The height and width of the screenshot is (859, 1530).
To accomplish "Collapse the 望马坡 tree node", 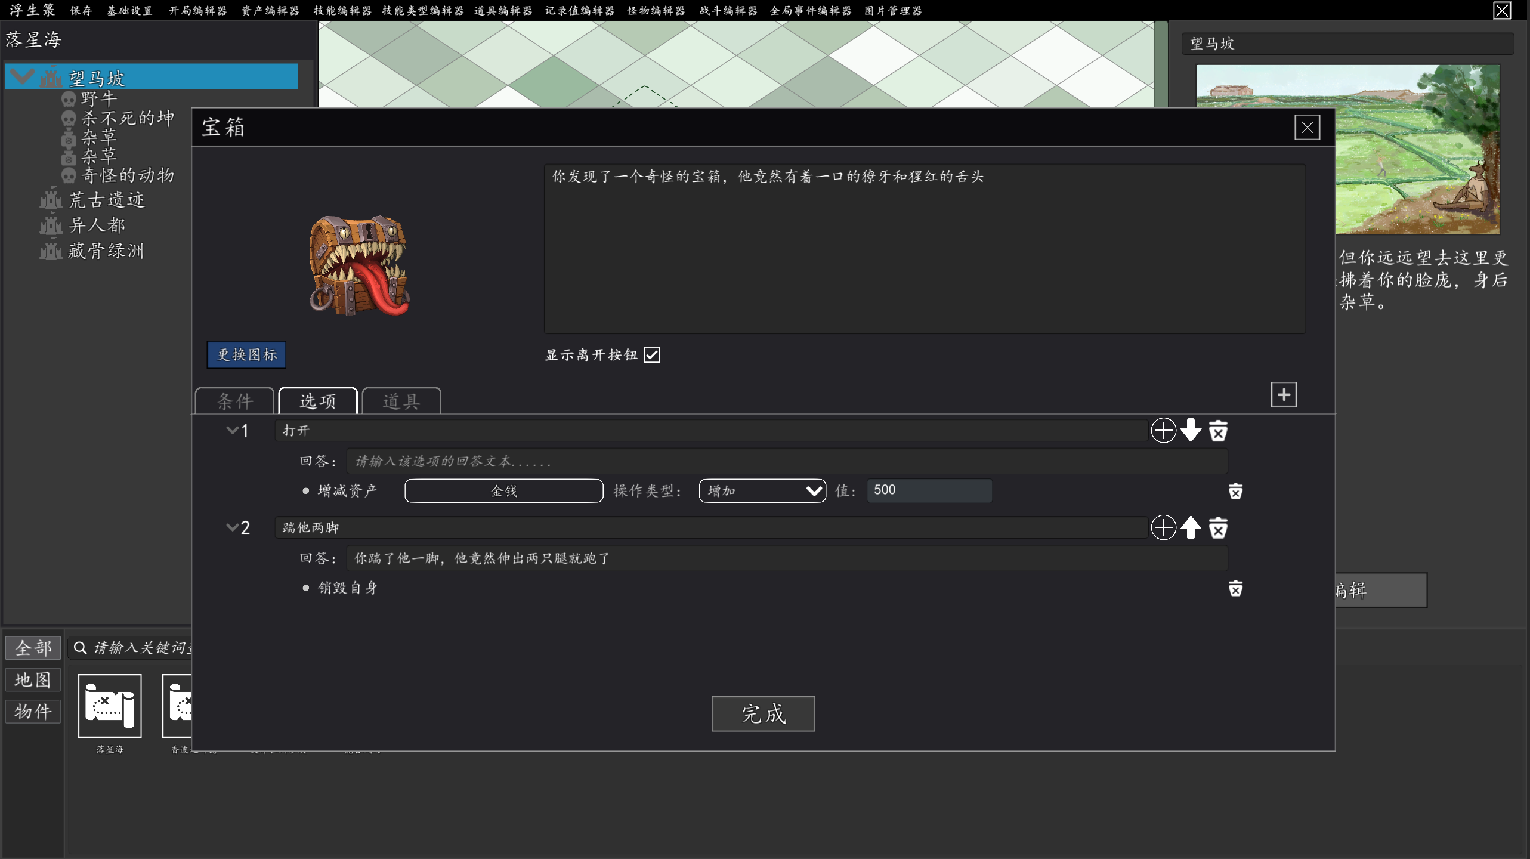I will (22, 76).
